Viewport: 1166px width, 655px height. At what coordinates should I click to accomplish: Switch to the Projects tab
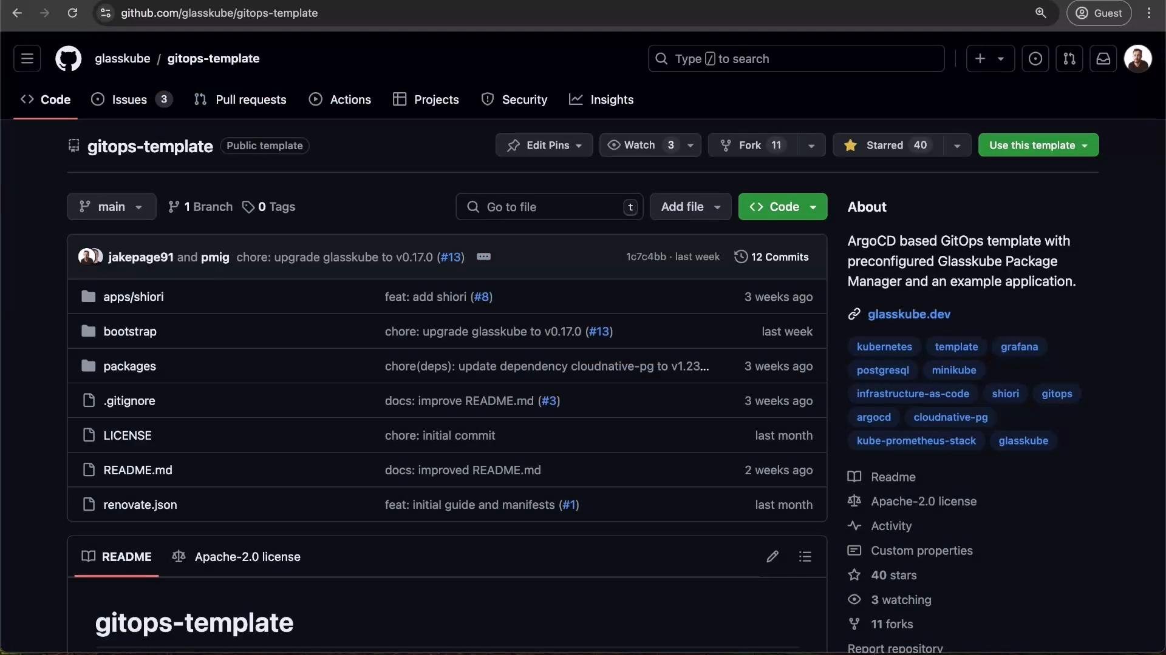426,99
